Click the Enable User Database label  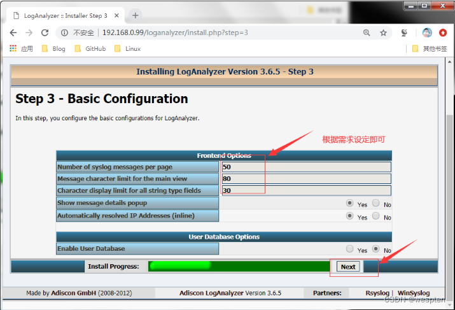[x=91, y=248]
